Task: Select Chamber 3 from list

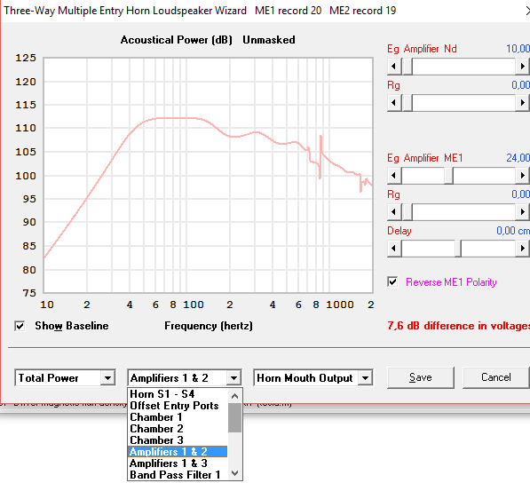Action: (x=178, y=440)
